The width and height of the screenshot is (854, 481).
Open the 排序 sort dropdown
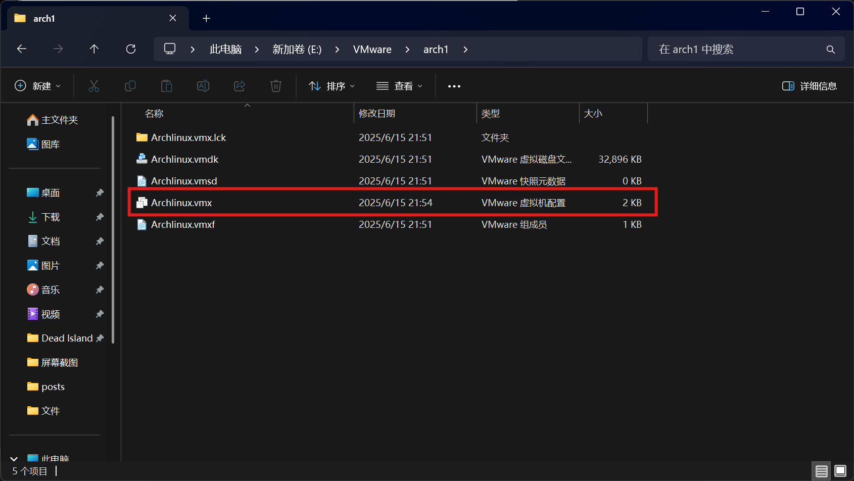[331, 86]
